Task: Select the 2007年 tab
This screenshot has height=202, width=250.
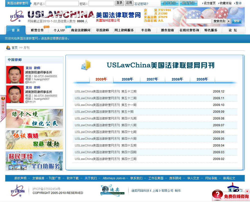Action: click(x=152, y=79)
